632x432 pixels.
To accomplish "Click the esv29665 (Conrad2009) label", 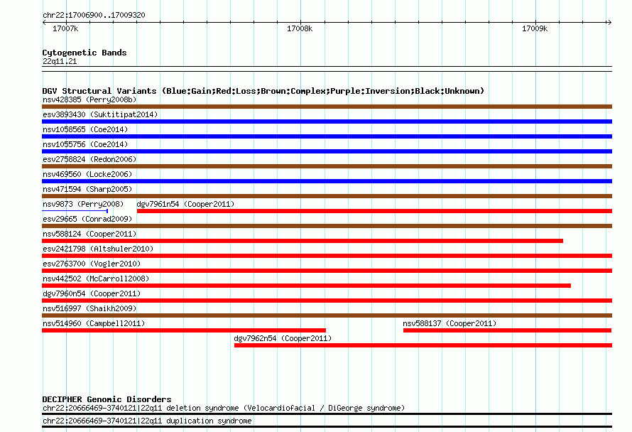I will [x=87, y=219].
